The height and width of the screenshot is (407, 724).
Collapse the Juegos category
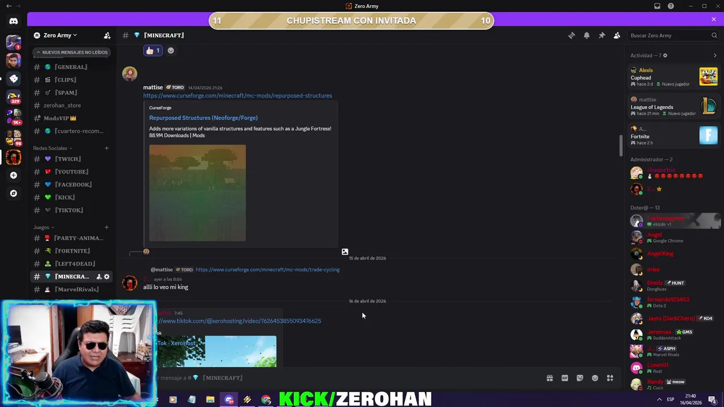44,227
